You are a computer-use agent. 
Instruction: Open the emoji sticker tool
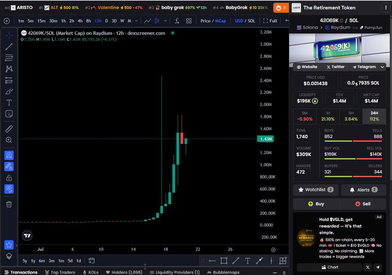point(9,114)
